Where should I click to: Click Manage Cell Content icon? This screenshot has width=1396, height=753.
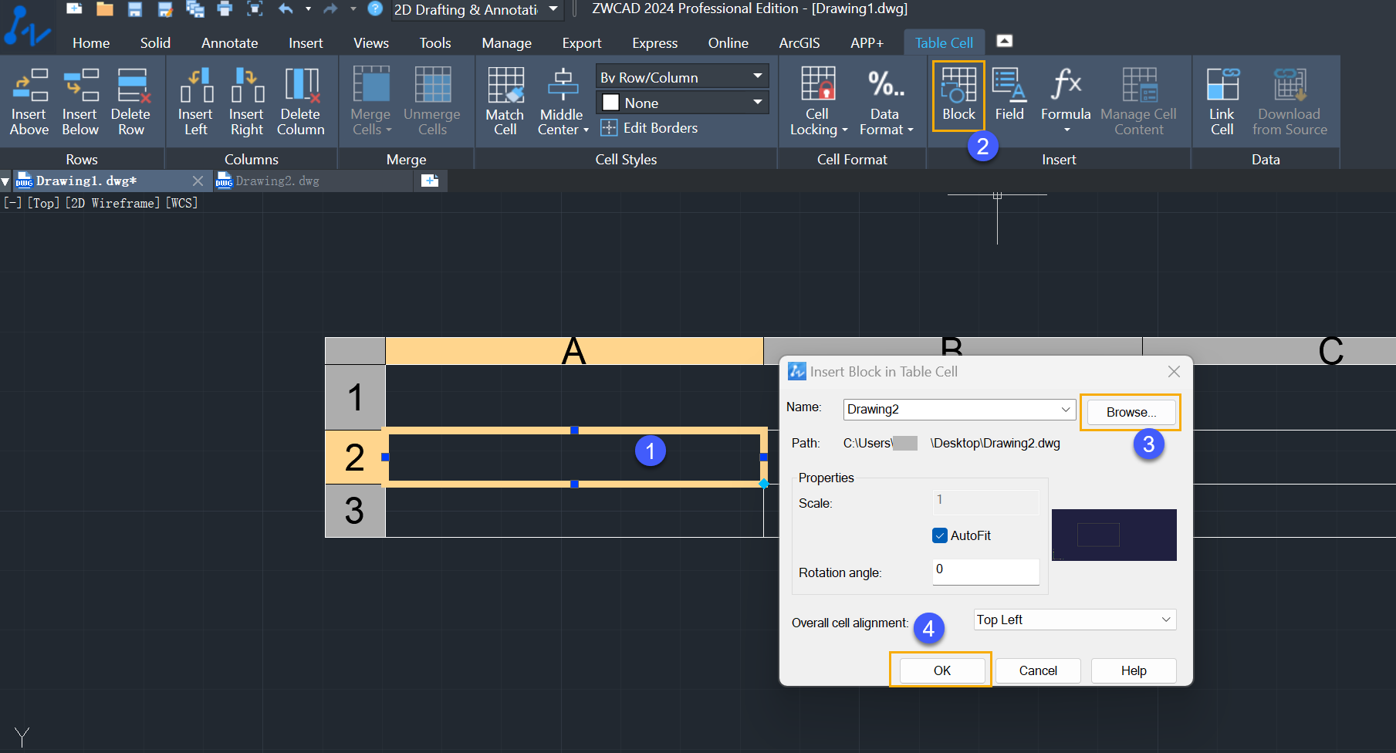(1138, 101)
